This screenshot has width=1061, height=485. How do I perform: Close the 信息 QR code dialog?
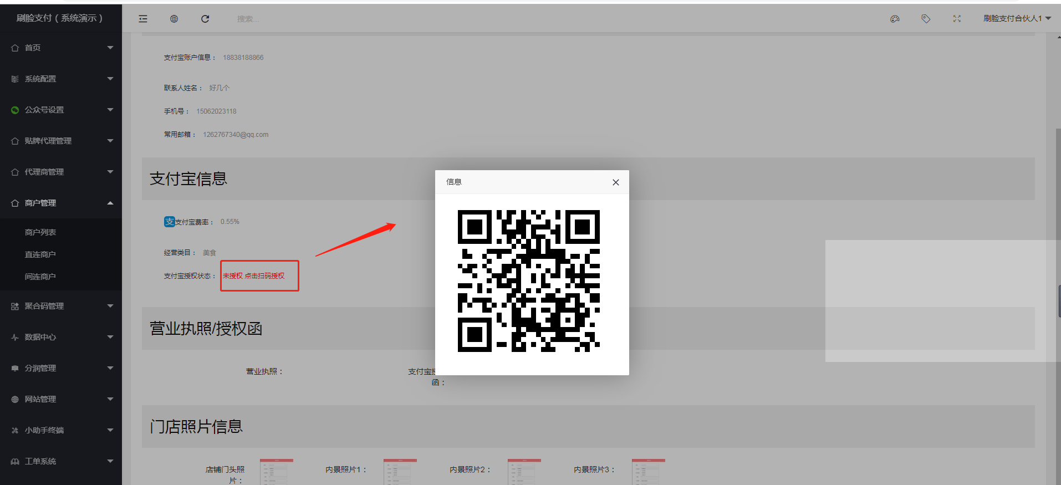615,182
